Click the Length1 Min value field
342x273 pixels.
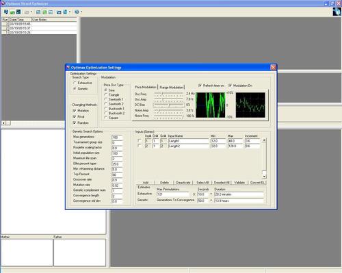pyautogui.click(x=218, y=141)
